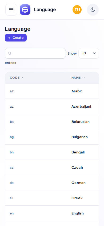Open the Azerbaijani row
The height and width of the screenshot is (226, 104).
click(52, 106)
